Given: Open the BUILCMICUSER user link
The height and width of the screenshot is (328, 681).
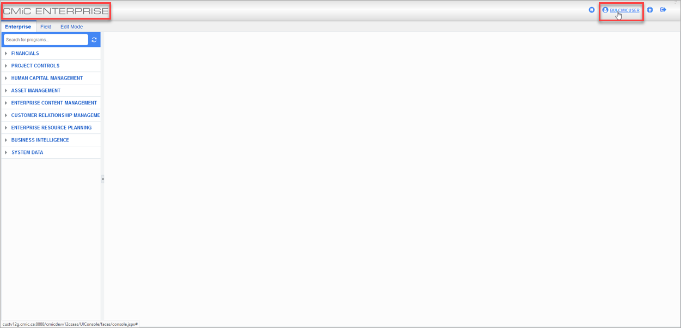Looking at the screenshot, I should pos(624,10).
